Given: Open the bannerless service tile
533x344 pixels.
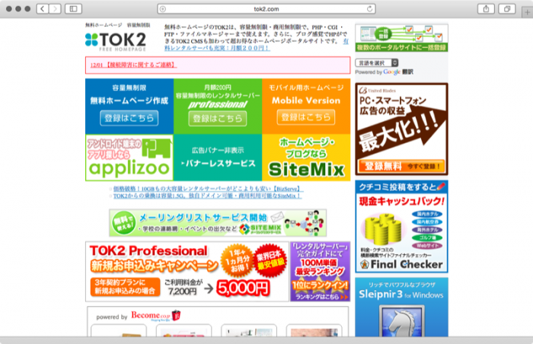Looking at the screenshot, I should point(218,158).
